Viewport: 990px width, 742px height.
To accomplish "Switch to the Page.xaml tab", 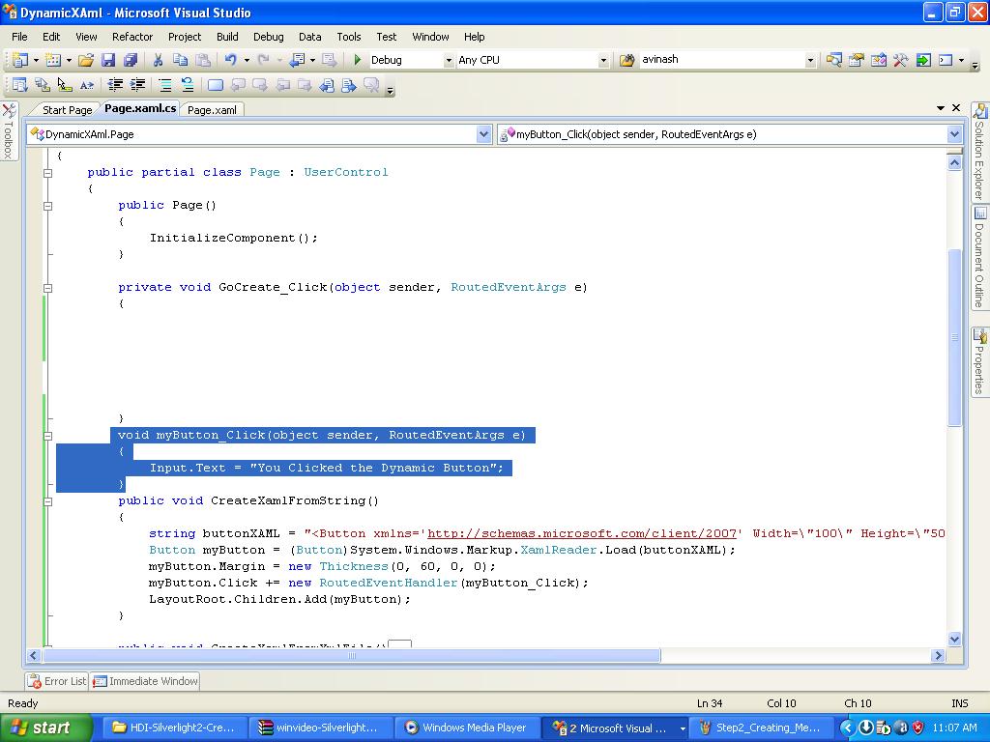I will [212, 110].
